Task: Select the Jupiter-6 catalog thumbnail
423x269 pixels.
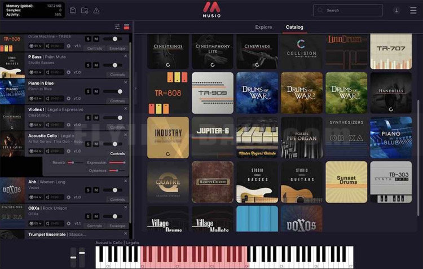Action: point(213,138)
